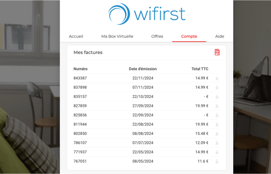271x174 pixels.
Task: Download invoice 811944
Action: (217, 124)
